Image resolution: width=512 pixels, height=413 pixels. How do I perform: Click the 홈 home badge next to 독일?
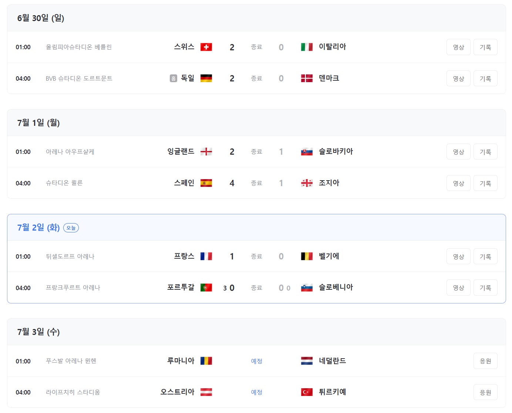[x=173, y=78]
